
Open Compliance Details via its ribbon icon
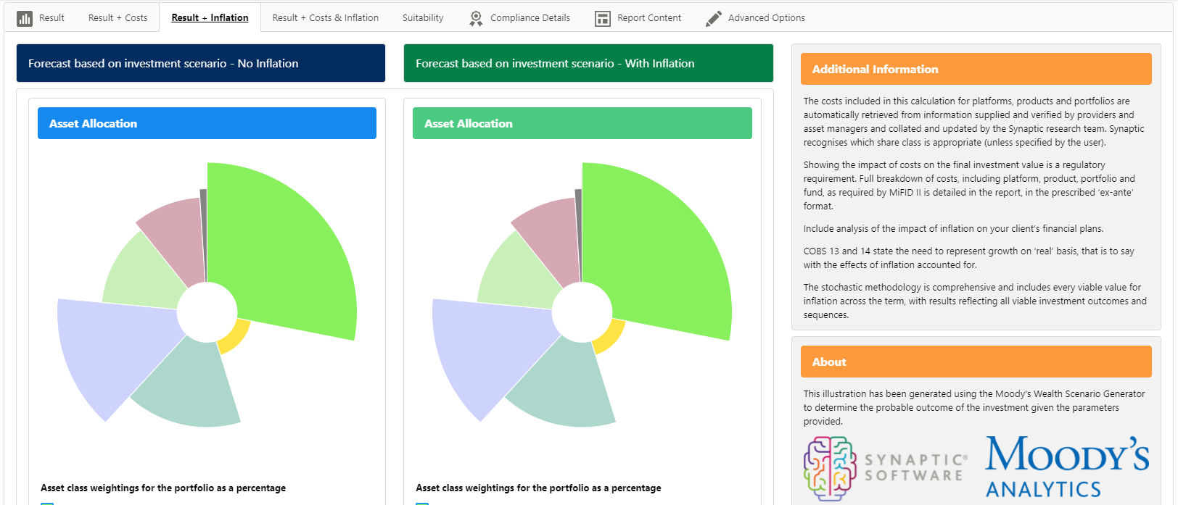pyautogui.click(x=476, y=18)
